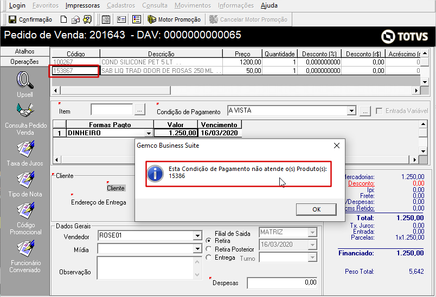Open the Favoritos menu
This screenshot has height=297, width=436.
46,5
